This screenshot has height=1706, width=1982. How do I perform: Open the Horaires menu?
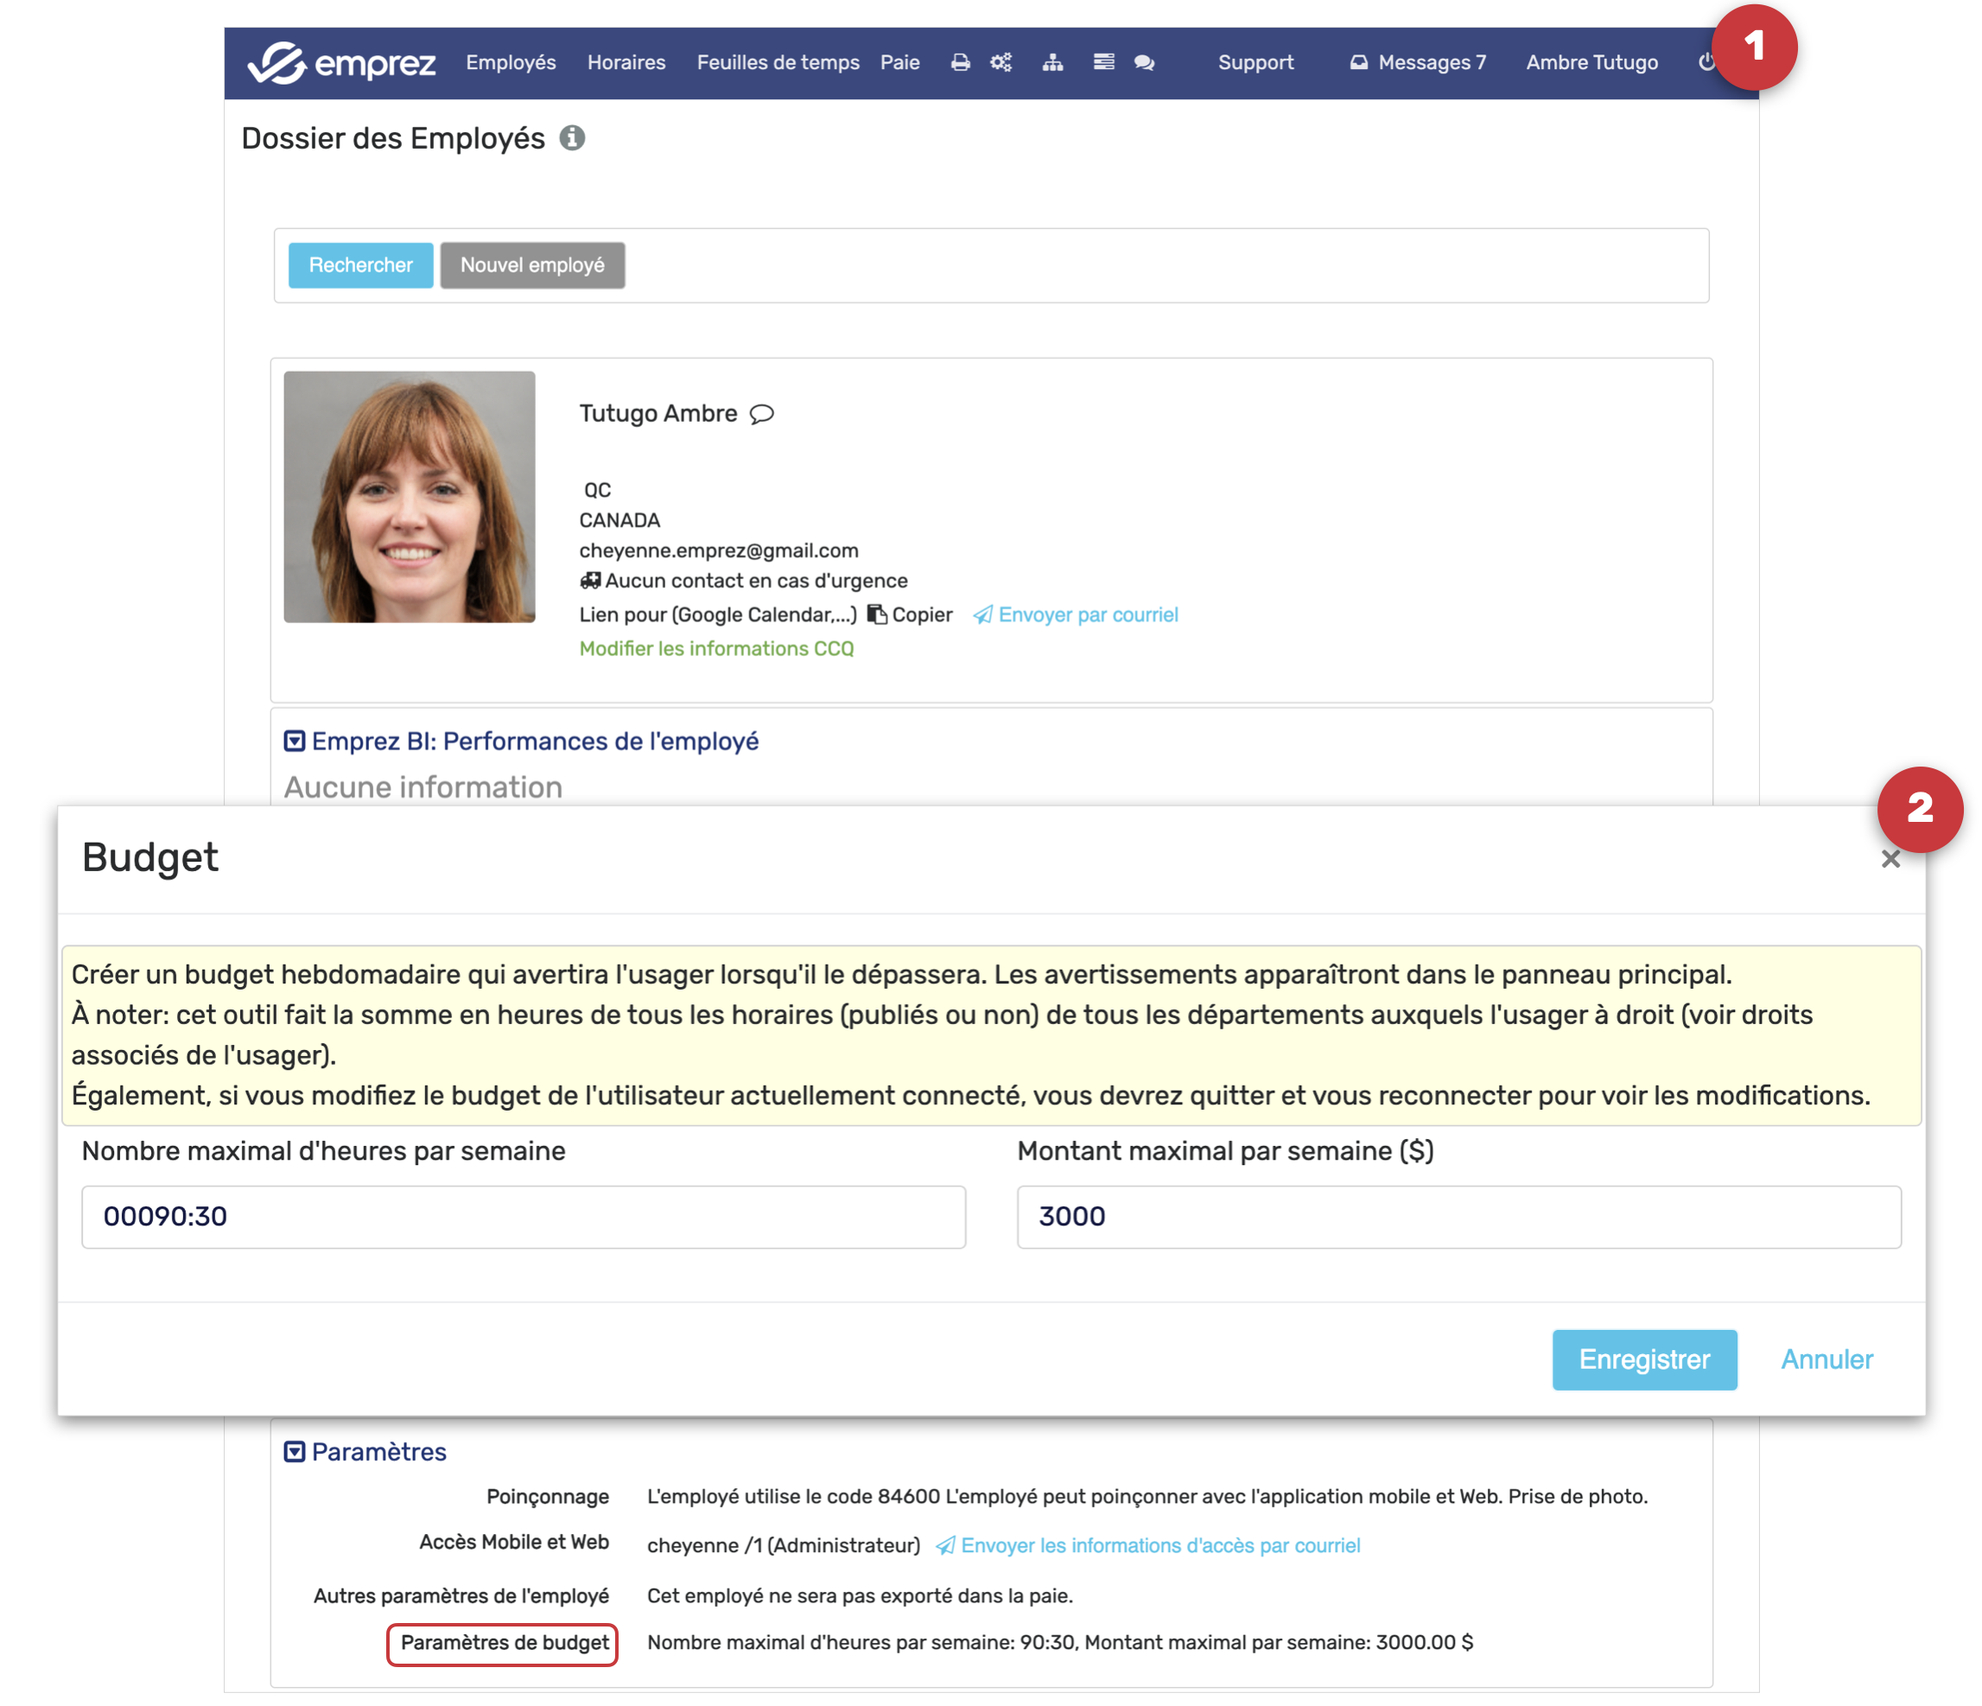coord(626,63)
